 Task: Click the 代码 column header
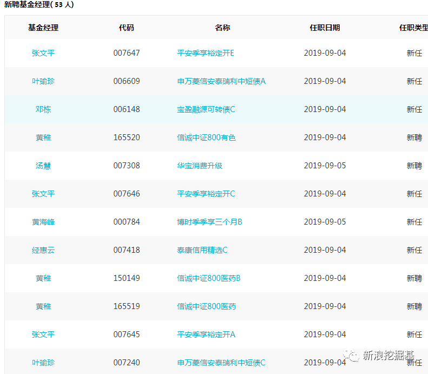click(x=127, y=28)
